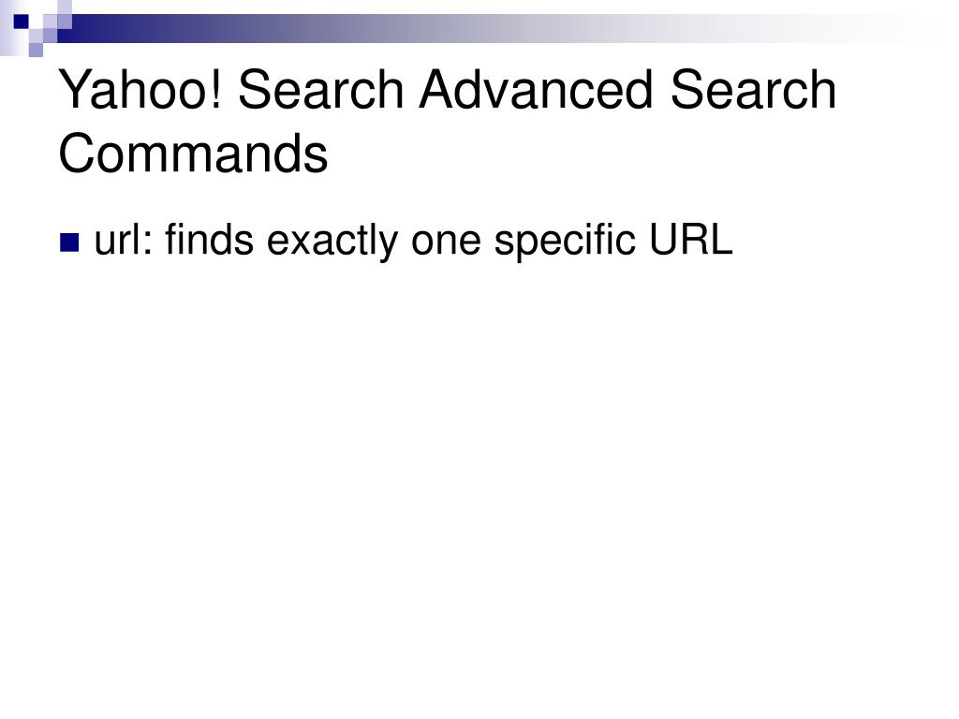959x719 pixels.
Task: Click the word specific in the bullet
Action: [x=565, y=242]
